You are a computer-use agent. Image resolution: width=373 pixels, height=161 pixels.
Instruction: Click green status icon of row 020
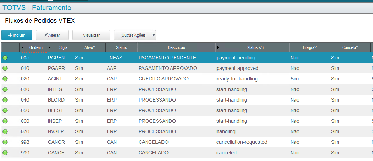tap(5, 79)
